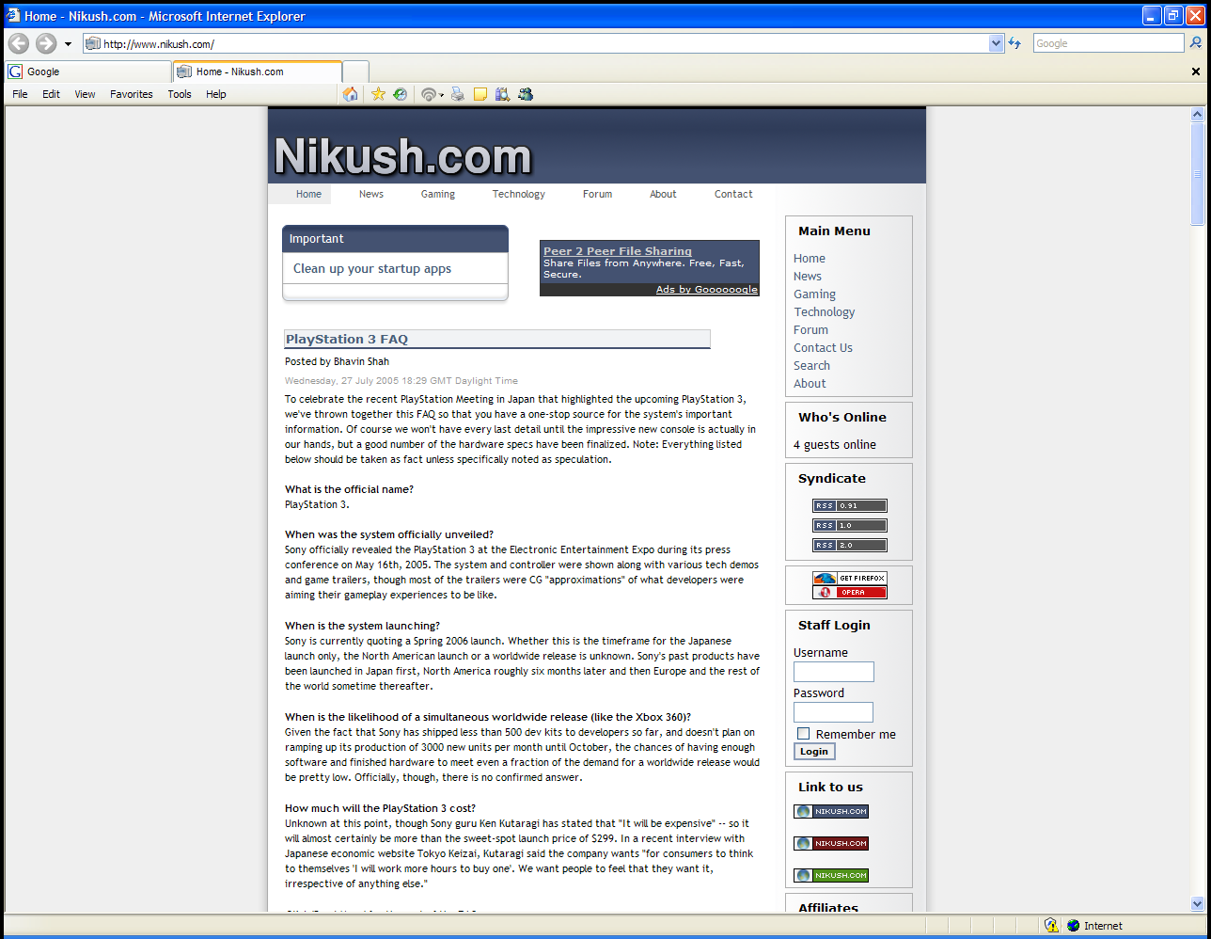The image size is (1211, 939).
Task: Click the vertical scrollbar thumb
Action: [1197, 174]
